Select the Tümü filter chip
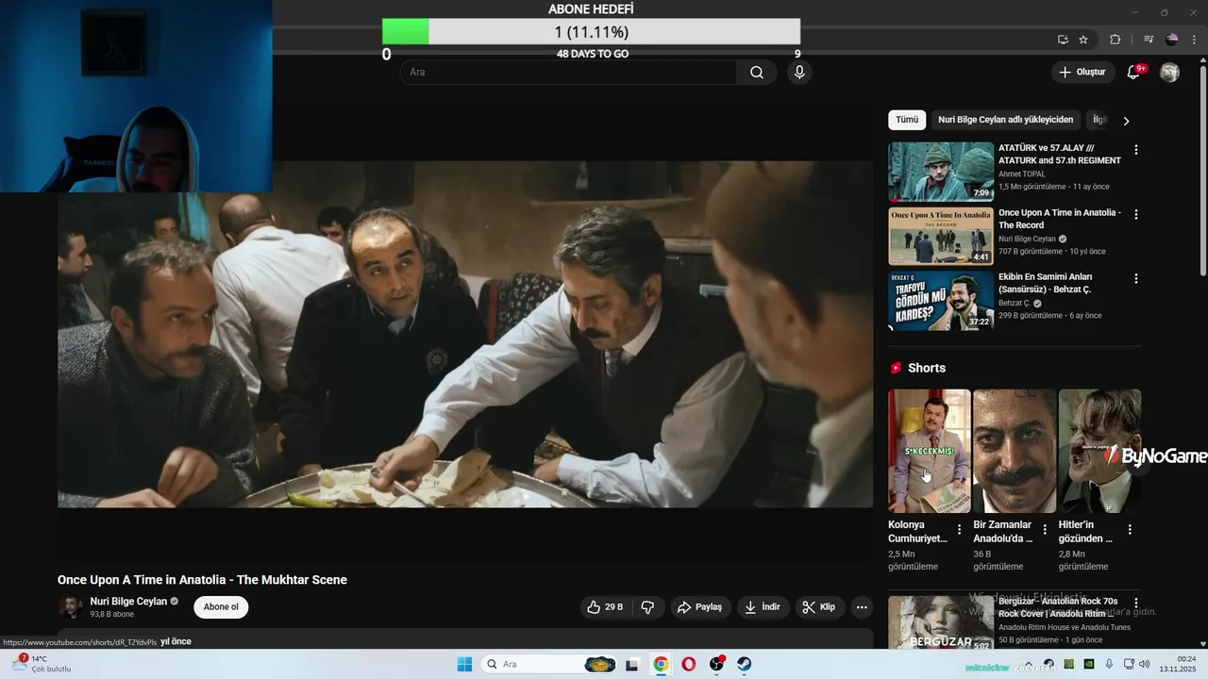Viewport: 1208px width, 679px height. coord(907,120)
